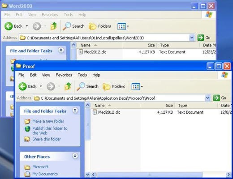Click task pane scroll-up arrow in Proof window

[x=87, y=105]
